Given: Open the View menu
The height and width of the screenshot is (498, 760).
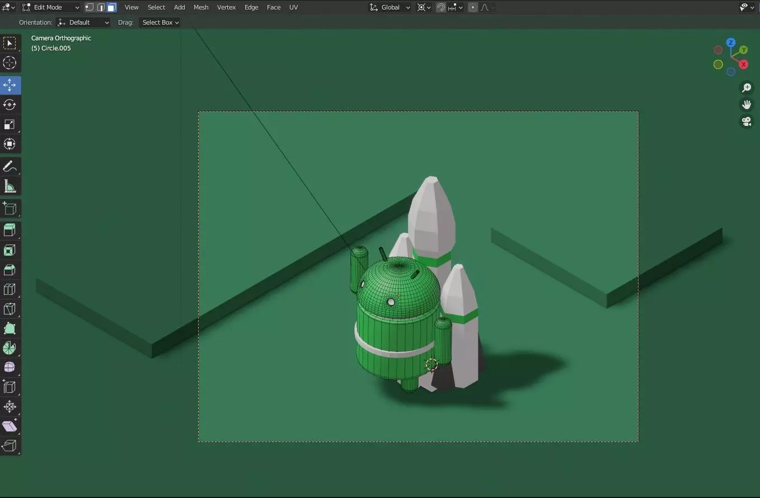Looking at the screenshot, I should pyautogui.click(x=132, y=7).
